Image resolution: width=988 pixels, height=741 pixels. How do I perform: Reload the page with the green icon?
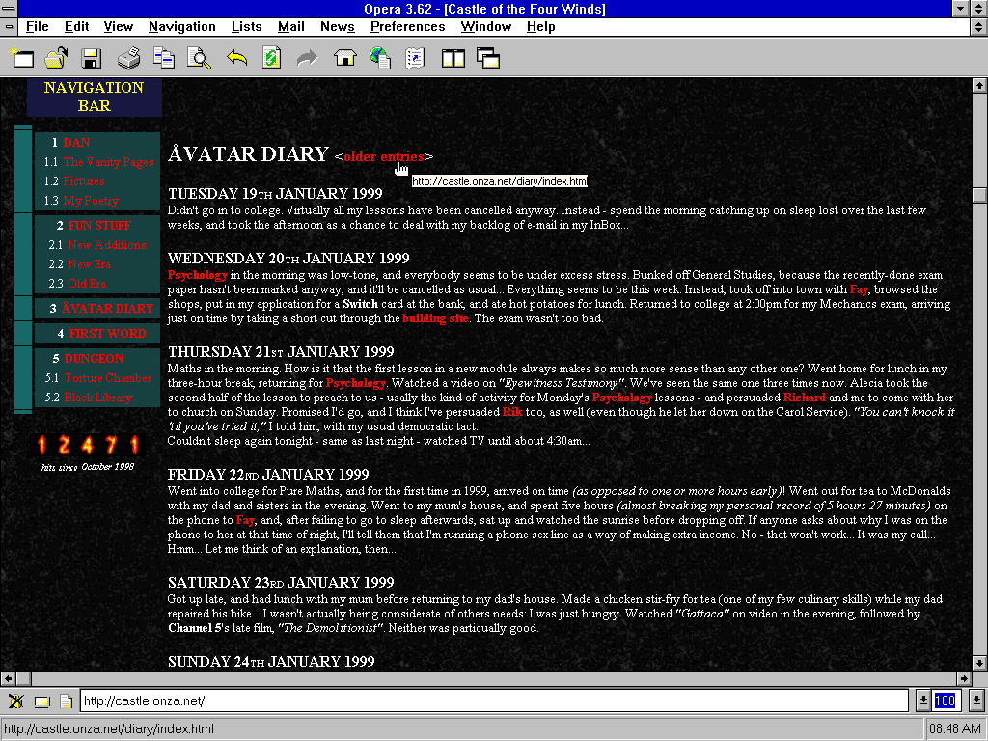[x=272, y=59]
